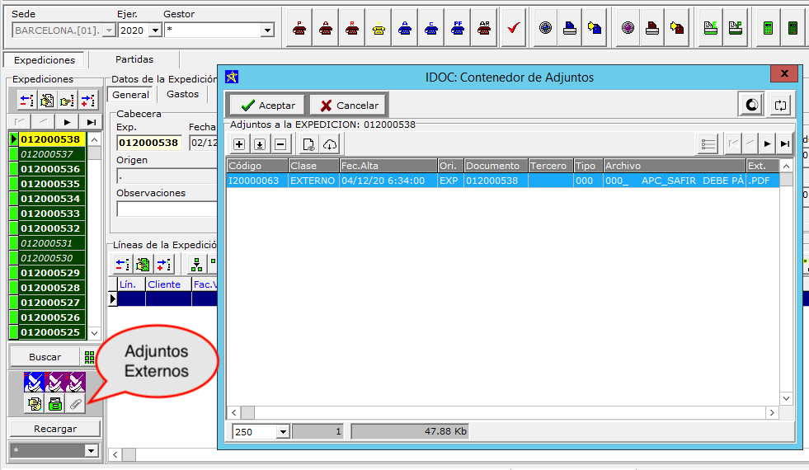Click the yellow telephone toolbar icon

pyautogui.click(x=379, y=29)
